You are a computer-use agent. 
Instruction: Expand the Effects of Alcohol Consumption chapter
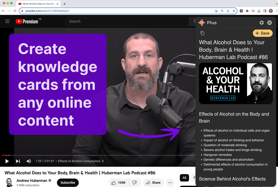tap(81, 161)
